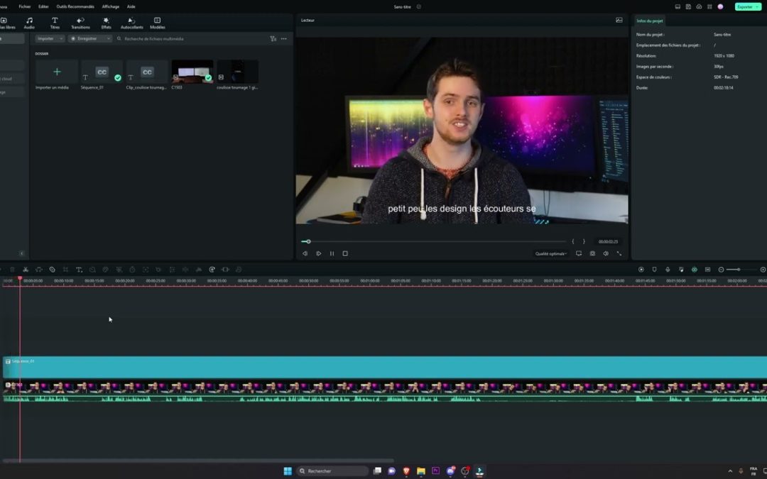Add a marker with the marker icon
Screen dimensions: 767x479
coord(654,270)
